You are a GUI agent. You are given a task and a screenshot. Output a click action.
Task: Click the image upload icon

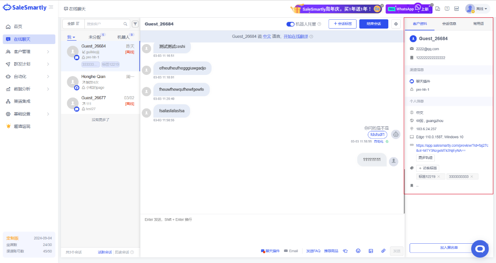[371, 251]
